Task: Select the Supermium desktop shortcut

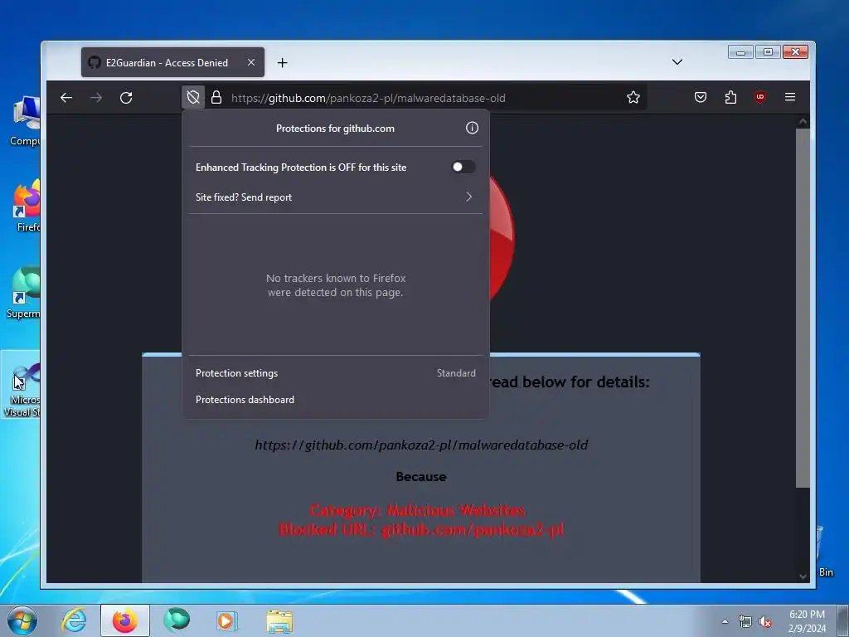Action: tap(23, 293)
